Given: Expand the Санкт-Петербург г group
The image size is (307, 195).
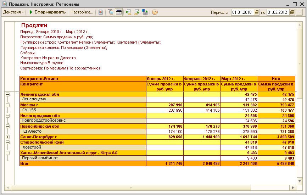Looking at the screenshot, I should [7, 137].
